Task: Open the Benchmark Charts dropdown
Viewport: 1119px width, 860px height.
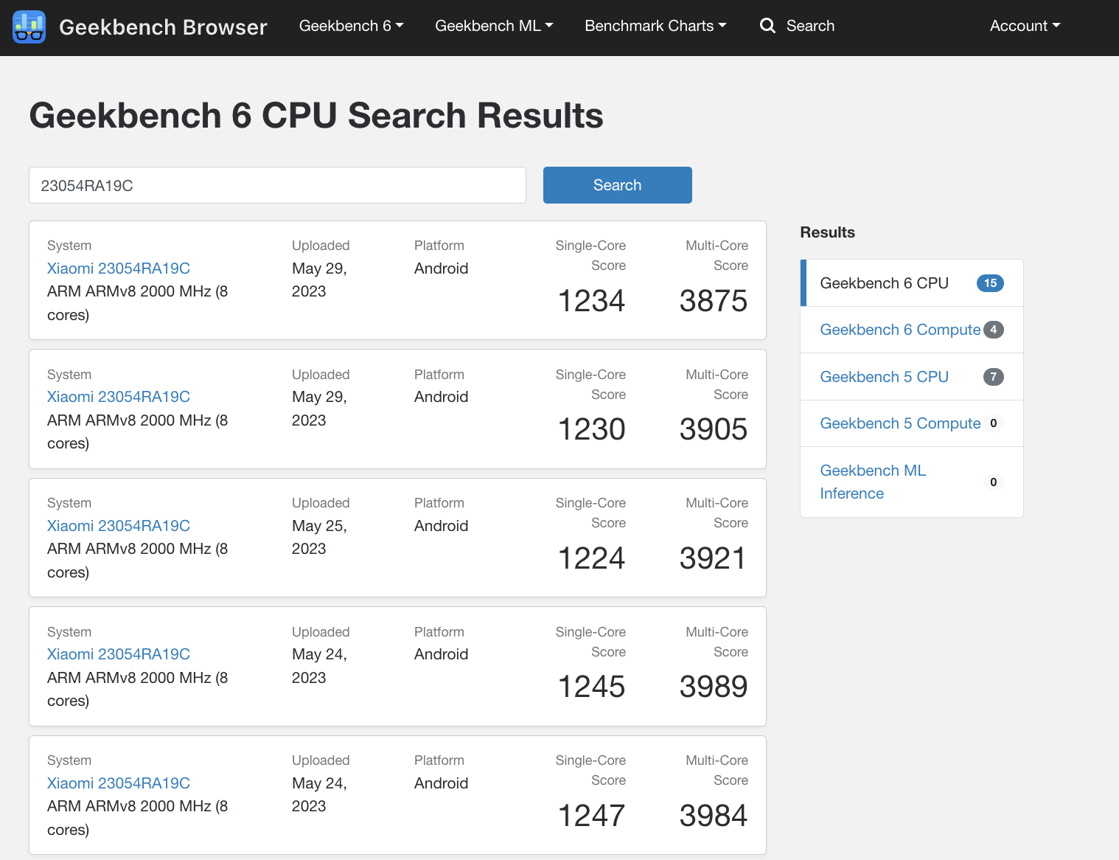Action: (655, 26)
